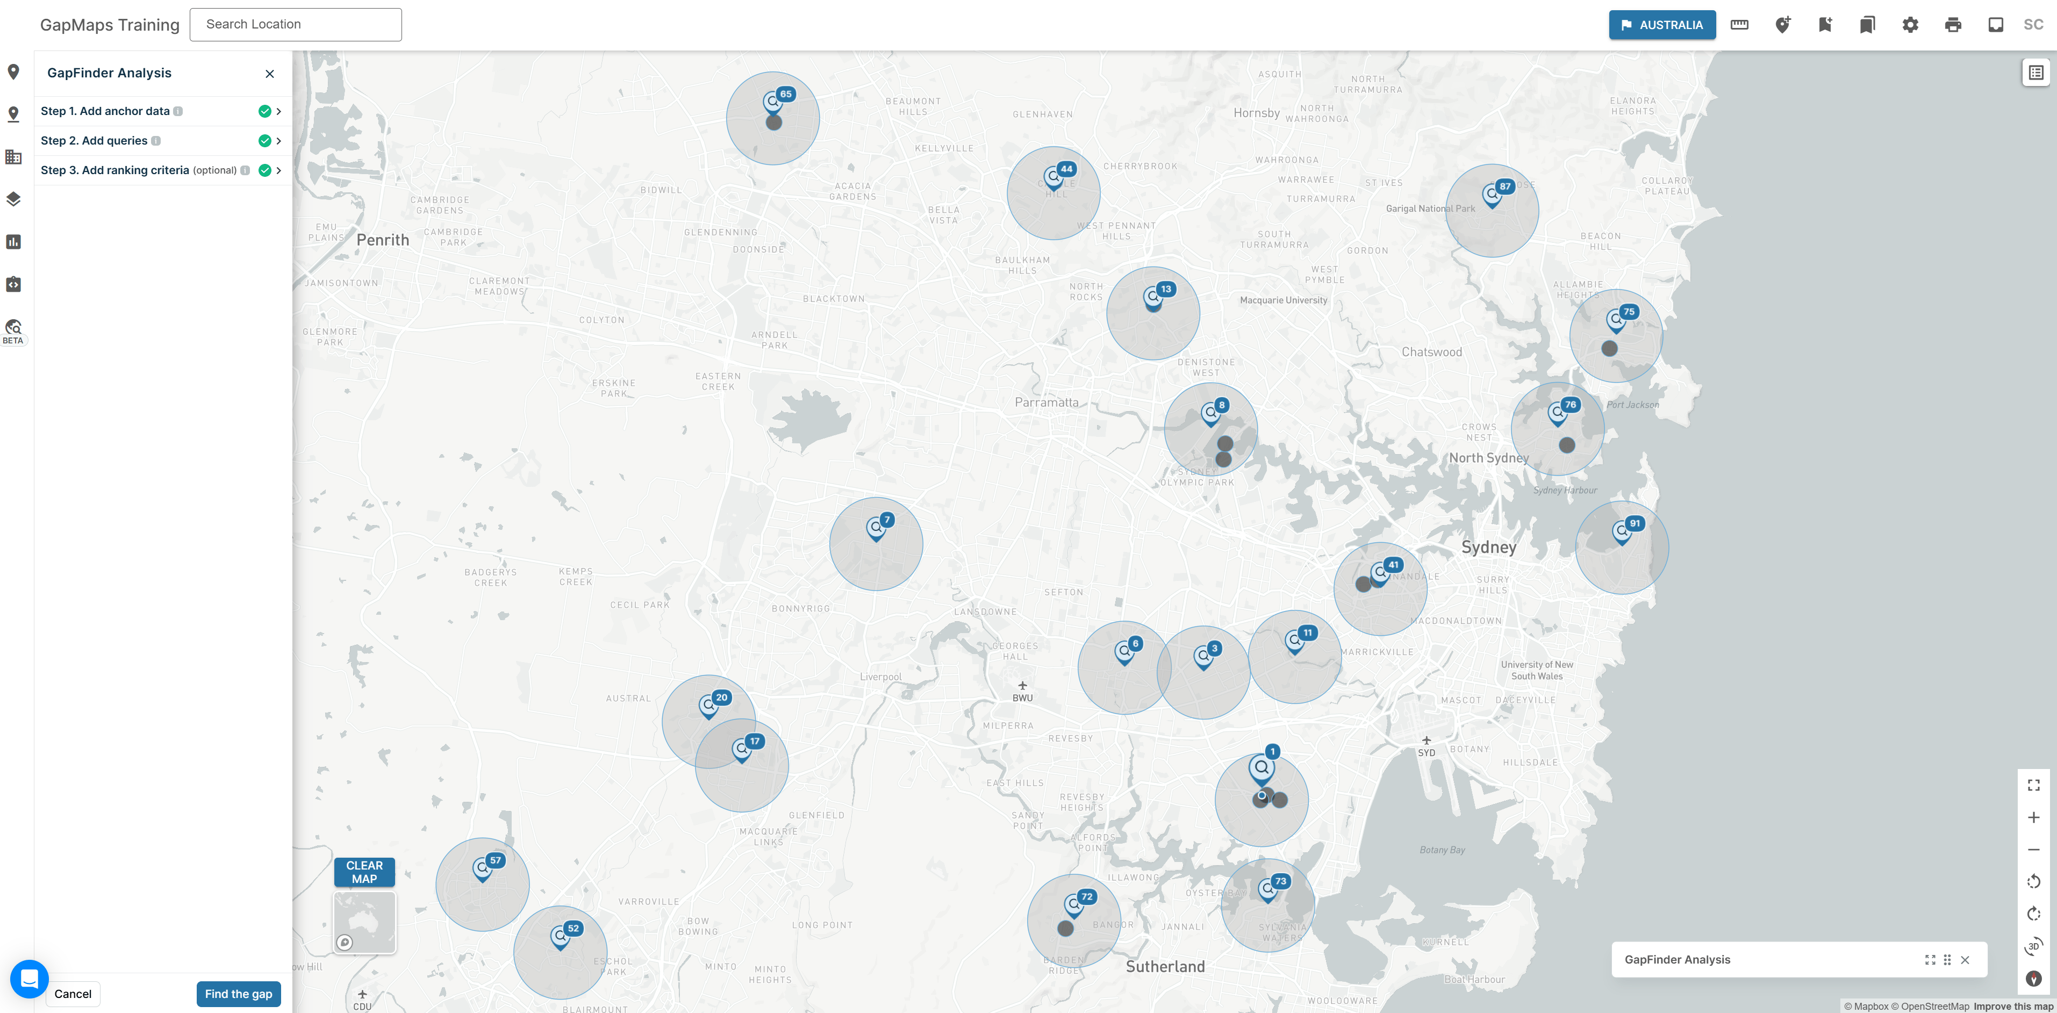Expand floating GapFinder Analysis widget
Screen dimensions: 2057x1013
1930,959
